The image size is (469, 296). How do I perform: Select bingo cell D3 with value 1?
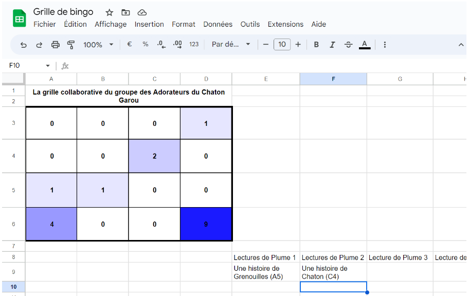206,123
